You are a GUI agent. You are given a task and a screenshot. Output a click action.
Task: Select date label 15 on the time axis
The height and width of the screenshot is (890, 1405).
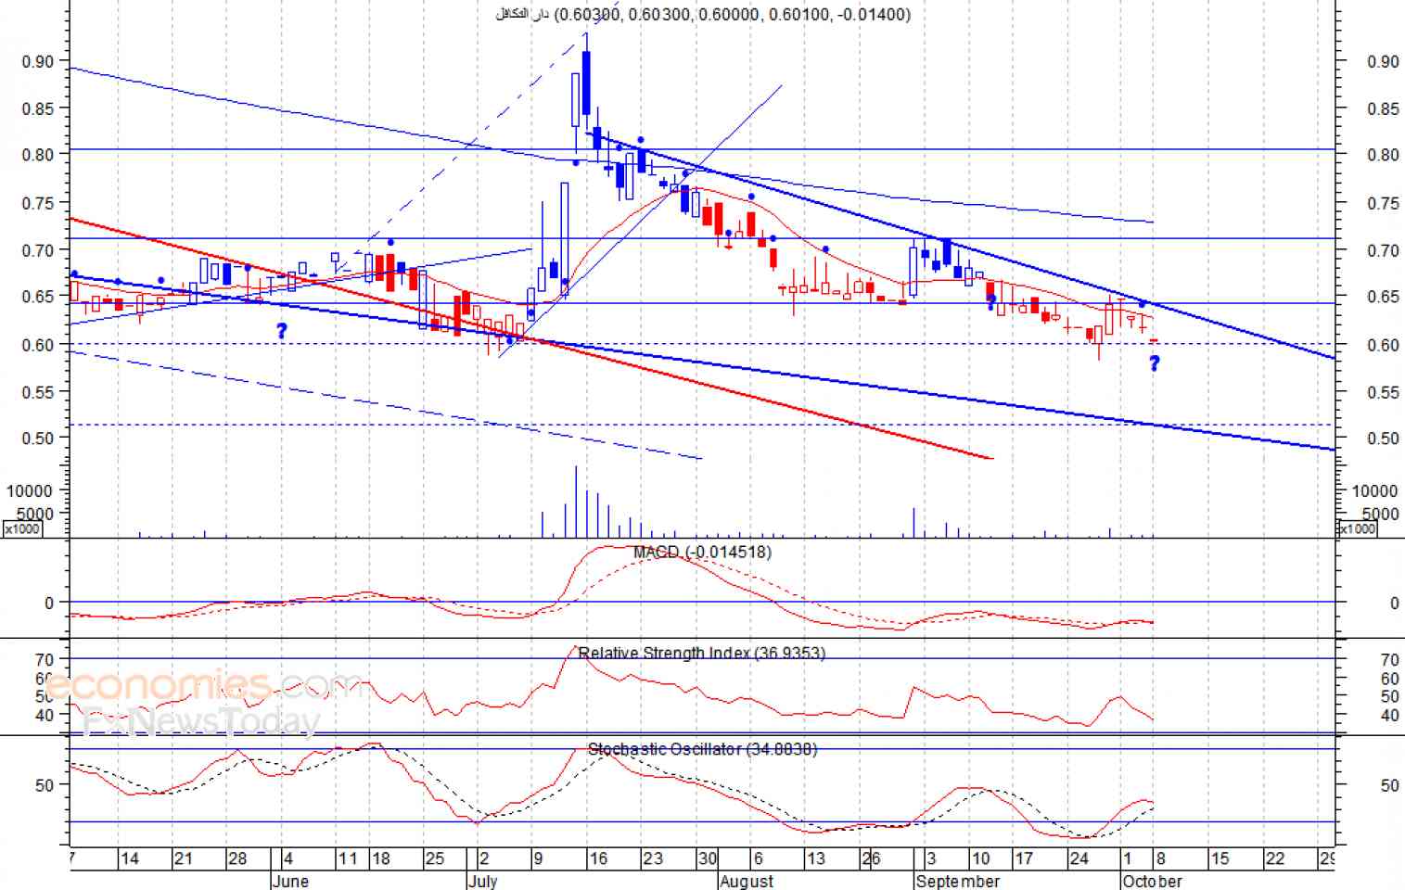coord(1220,858)
